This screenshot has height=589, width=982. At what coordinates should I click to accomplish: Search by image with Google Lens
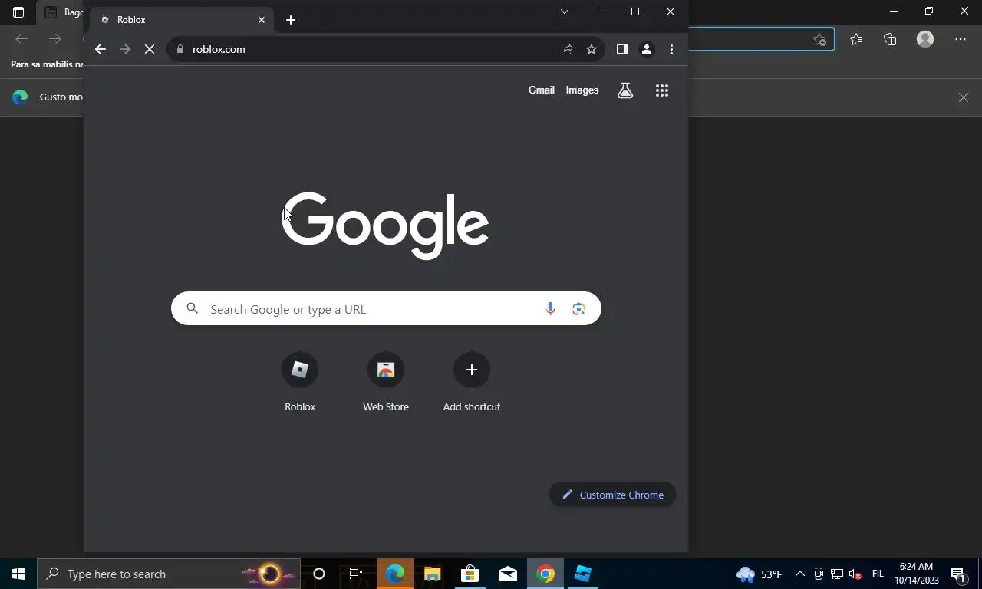pos(578,309)
